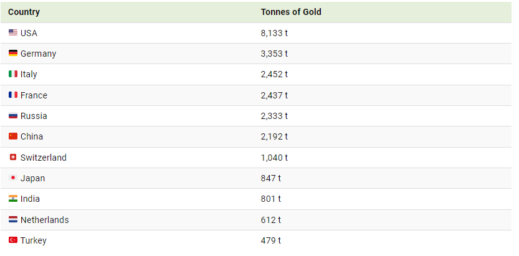This screenshot has width=519, height=256.
Task: Click the Germany flag icon
Action: [x=13, y=53]
